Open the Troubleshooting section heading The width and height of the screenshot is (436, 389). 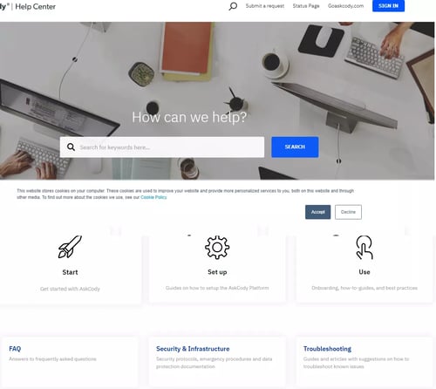click(x=327, y=349)
